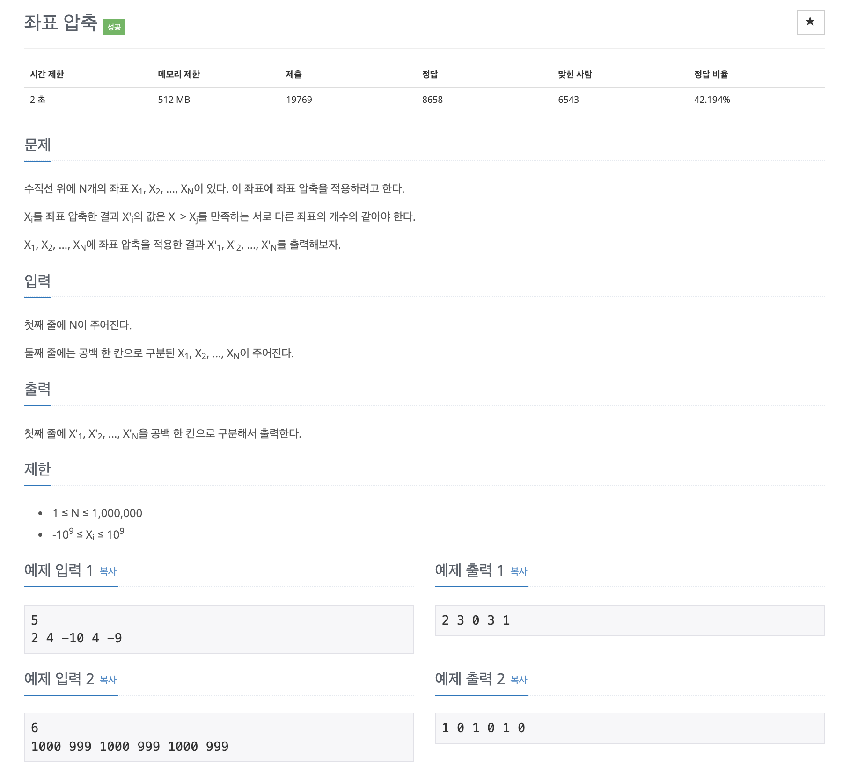This screenshot has height=778, width=865.
Task: Copy 예제 출력 1 via 복사 link
Action: click(x=519, y=571)
